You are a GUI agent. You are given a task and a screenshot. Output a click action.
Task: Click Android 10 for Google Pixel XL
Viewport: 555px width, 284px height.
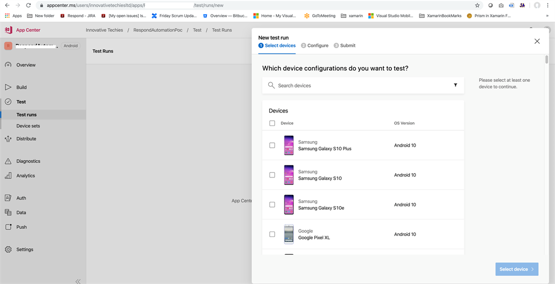pos(405,234)
